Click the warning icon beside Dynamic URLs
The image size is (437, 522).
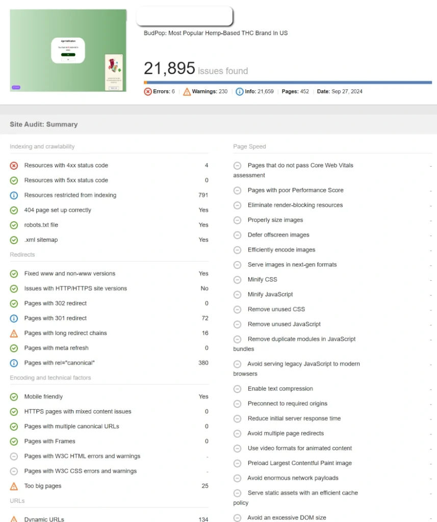click(x=14, y=519)
